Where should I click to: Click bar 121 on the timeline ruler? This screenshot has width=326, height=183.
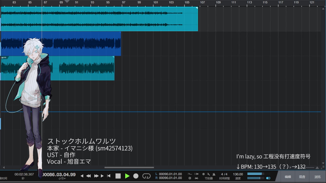tap(312, 2)
